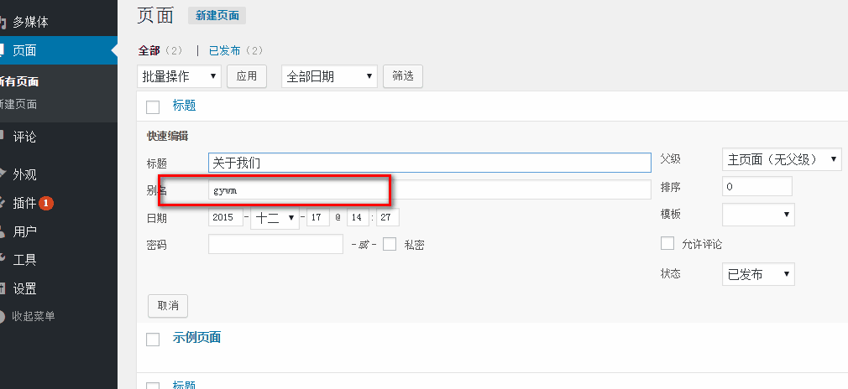Image resolution: width=848 pixels, height=389 pixels.
Task: Click the 应用 apply button
Action: pyautogui.click(x=247, y=76)
